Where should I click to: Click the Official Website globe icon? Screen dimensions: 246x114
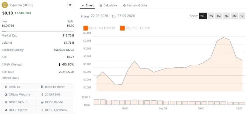[6, 95]
